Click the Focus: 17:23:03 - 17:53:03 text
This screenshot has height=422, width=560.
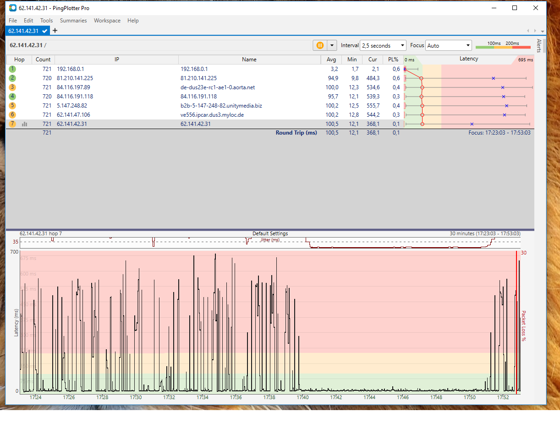click(500, 133)
